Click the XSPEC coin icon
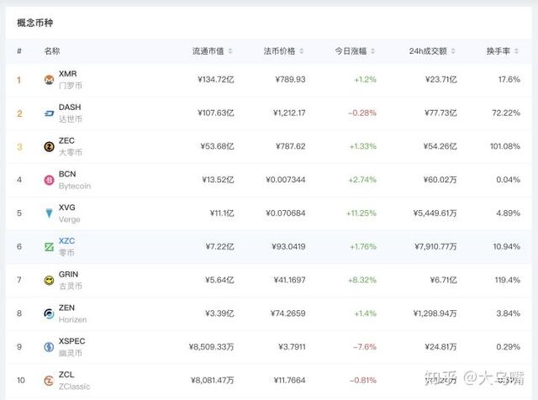 49,347
